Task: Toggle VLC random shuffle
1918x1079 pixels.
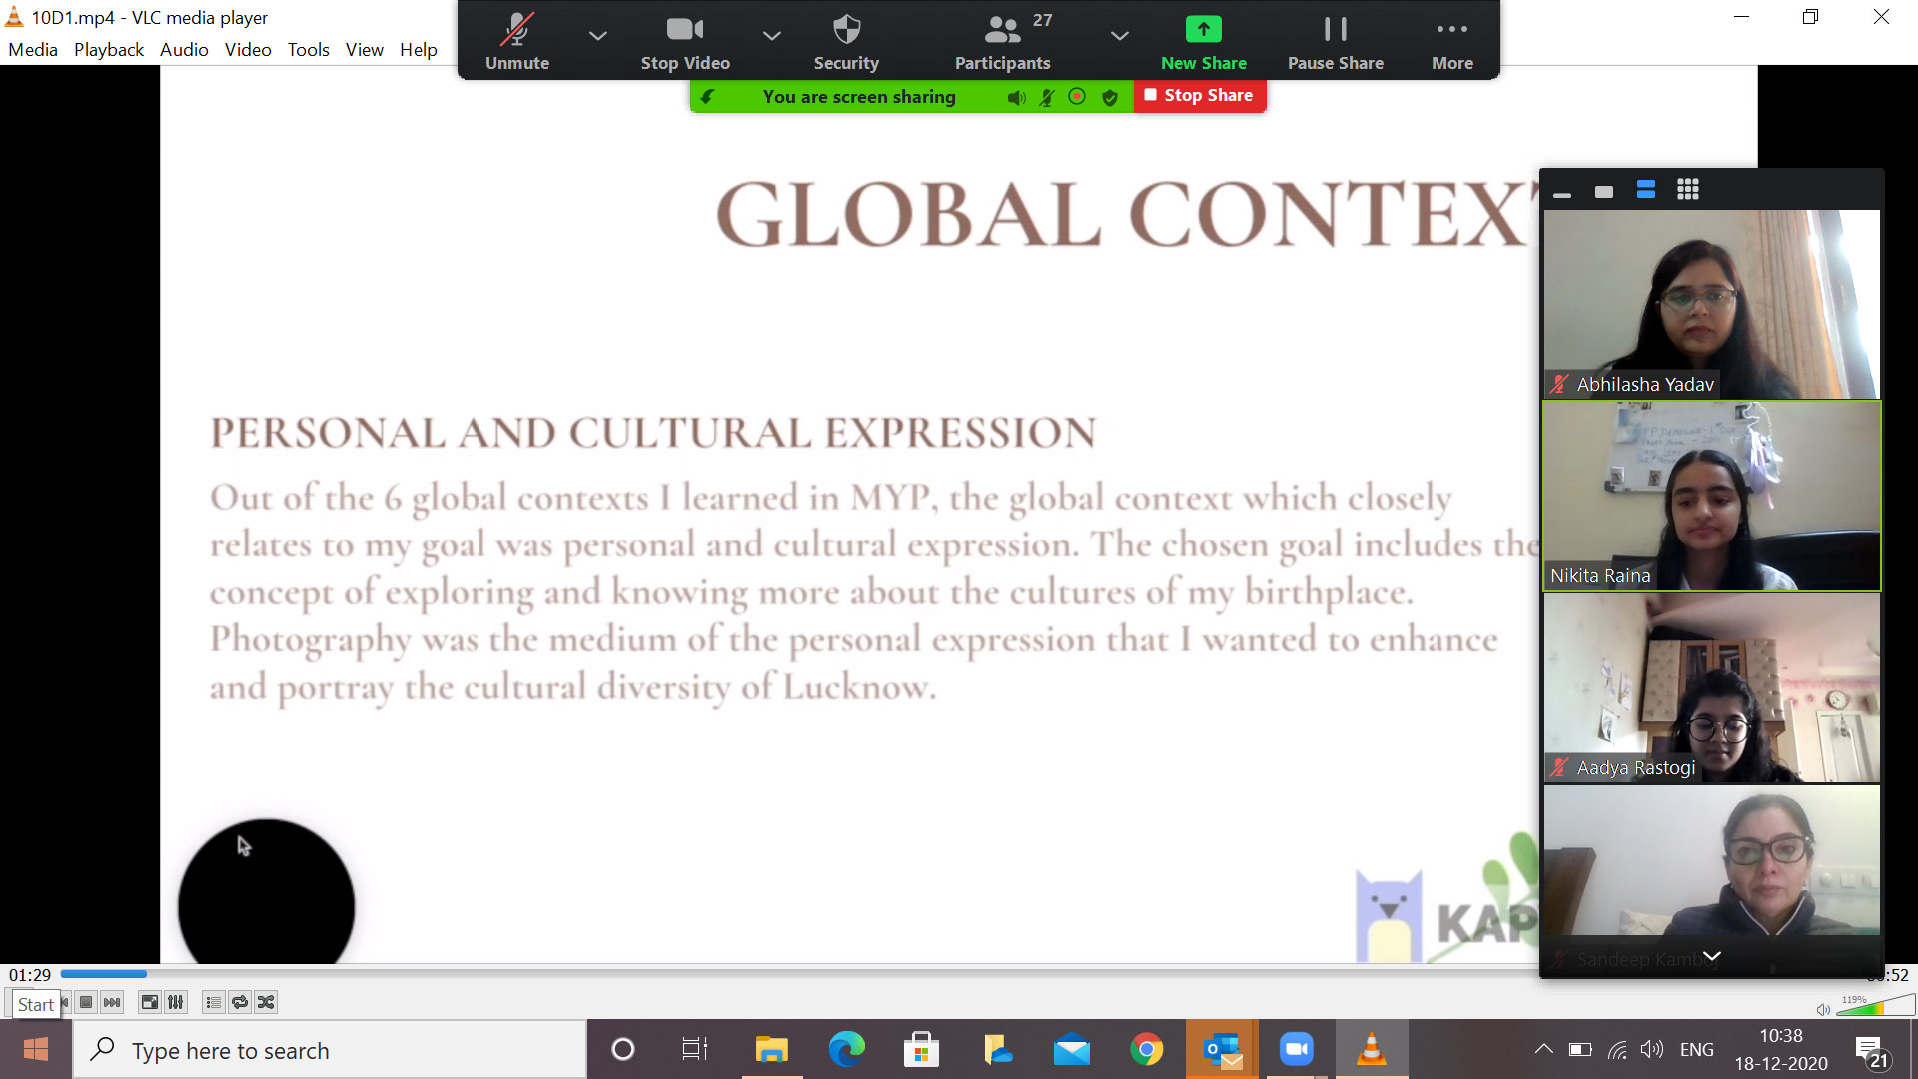Action: coord(266,1002)
